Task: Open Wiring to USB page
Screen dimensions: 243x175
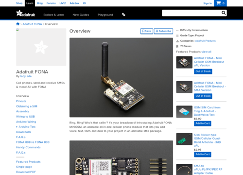Action: coord(25,117)
